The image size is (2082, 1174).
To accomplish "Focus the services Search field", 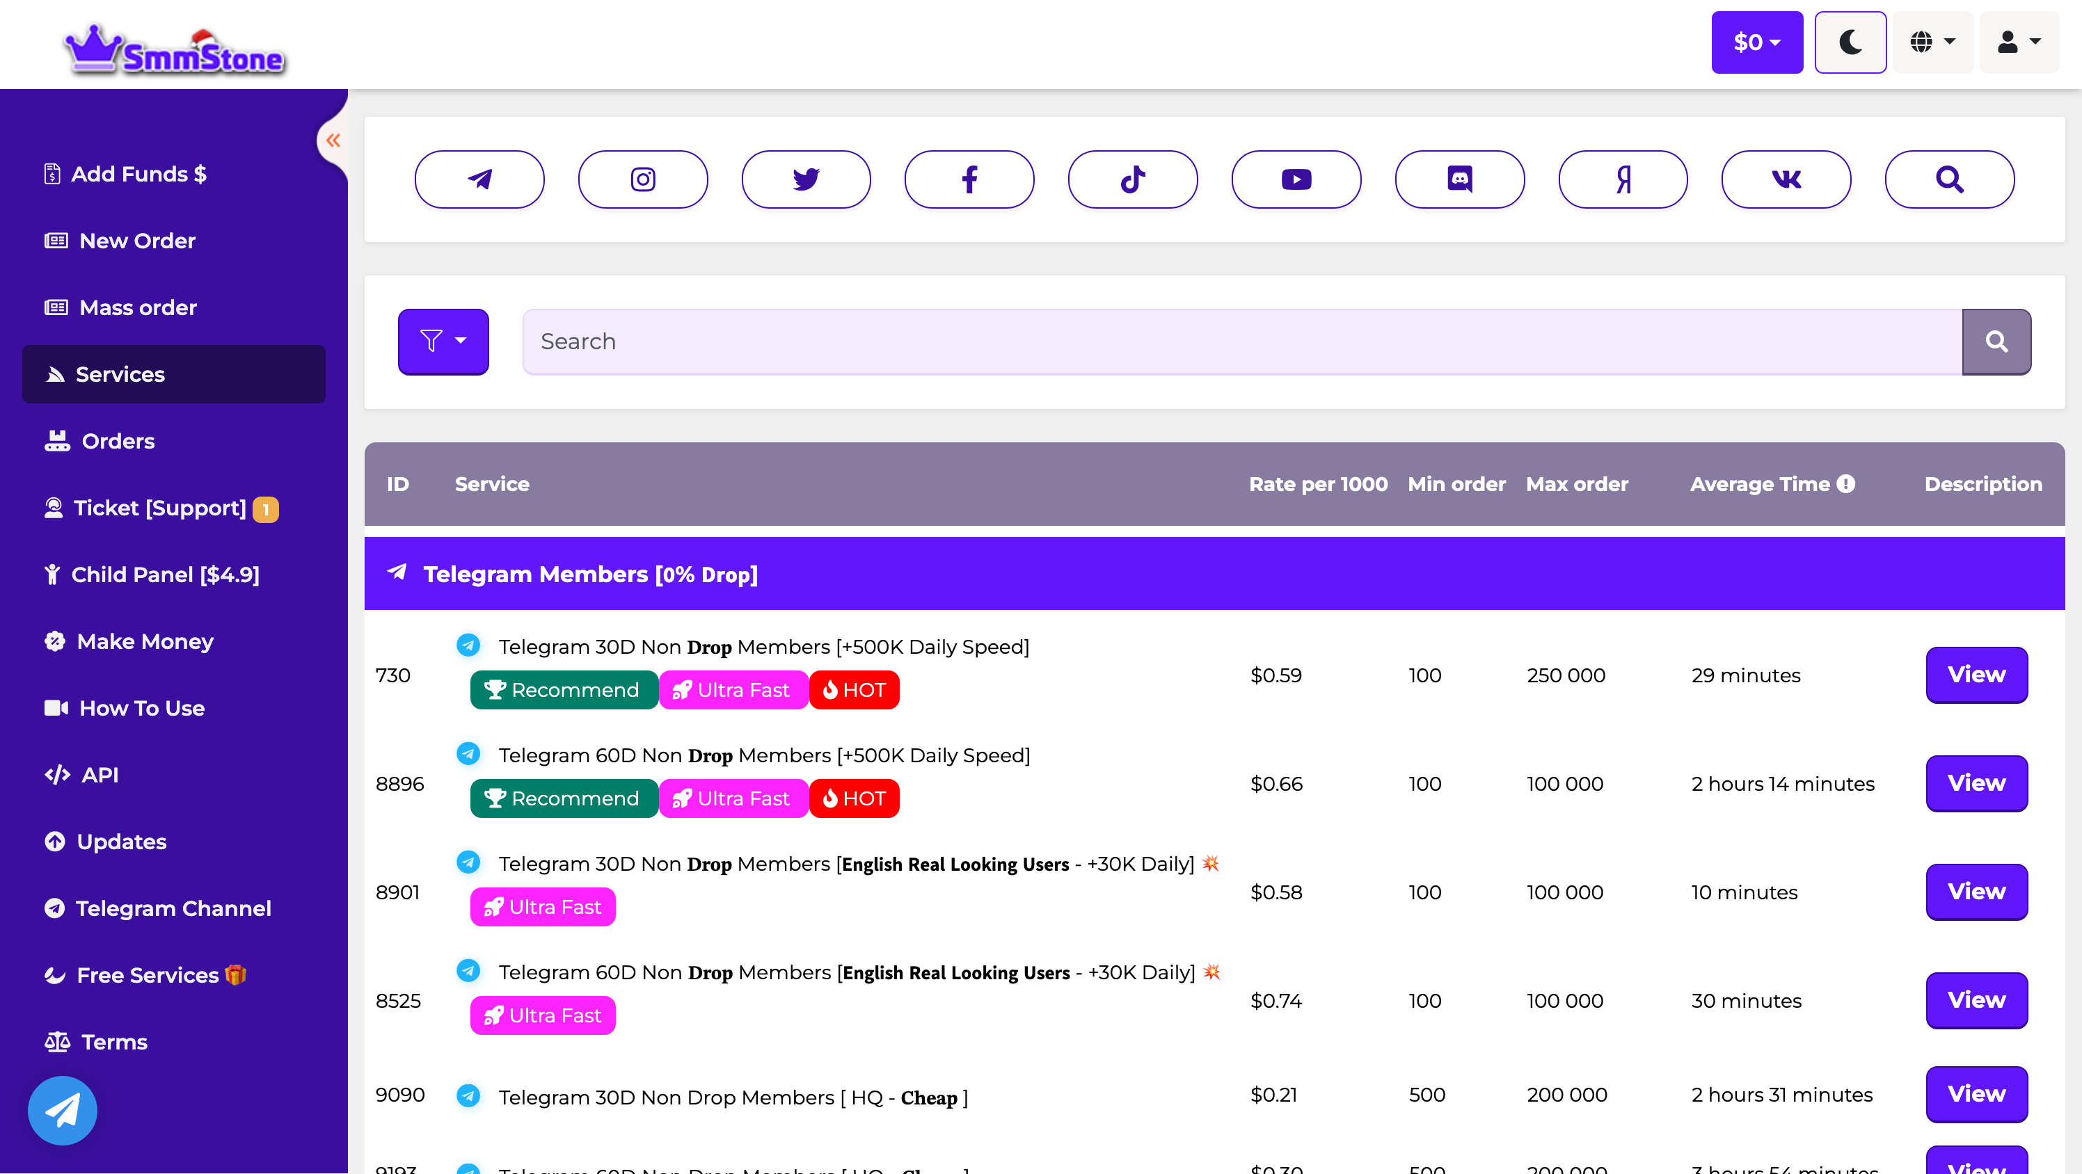I will tap(1241, 341).
